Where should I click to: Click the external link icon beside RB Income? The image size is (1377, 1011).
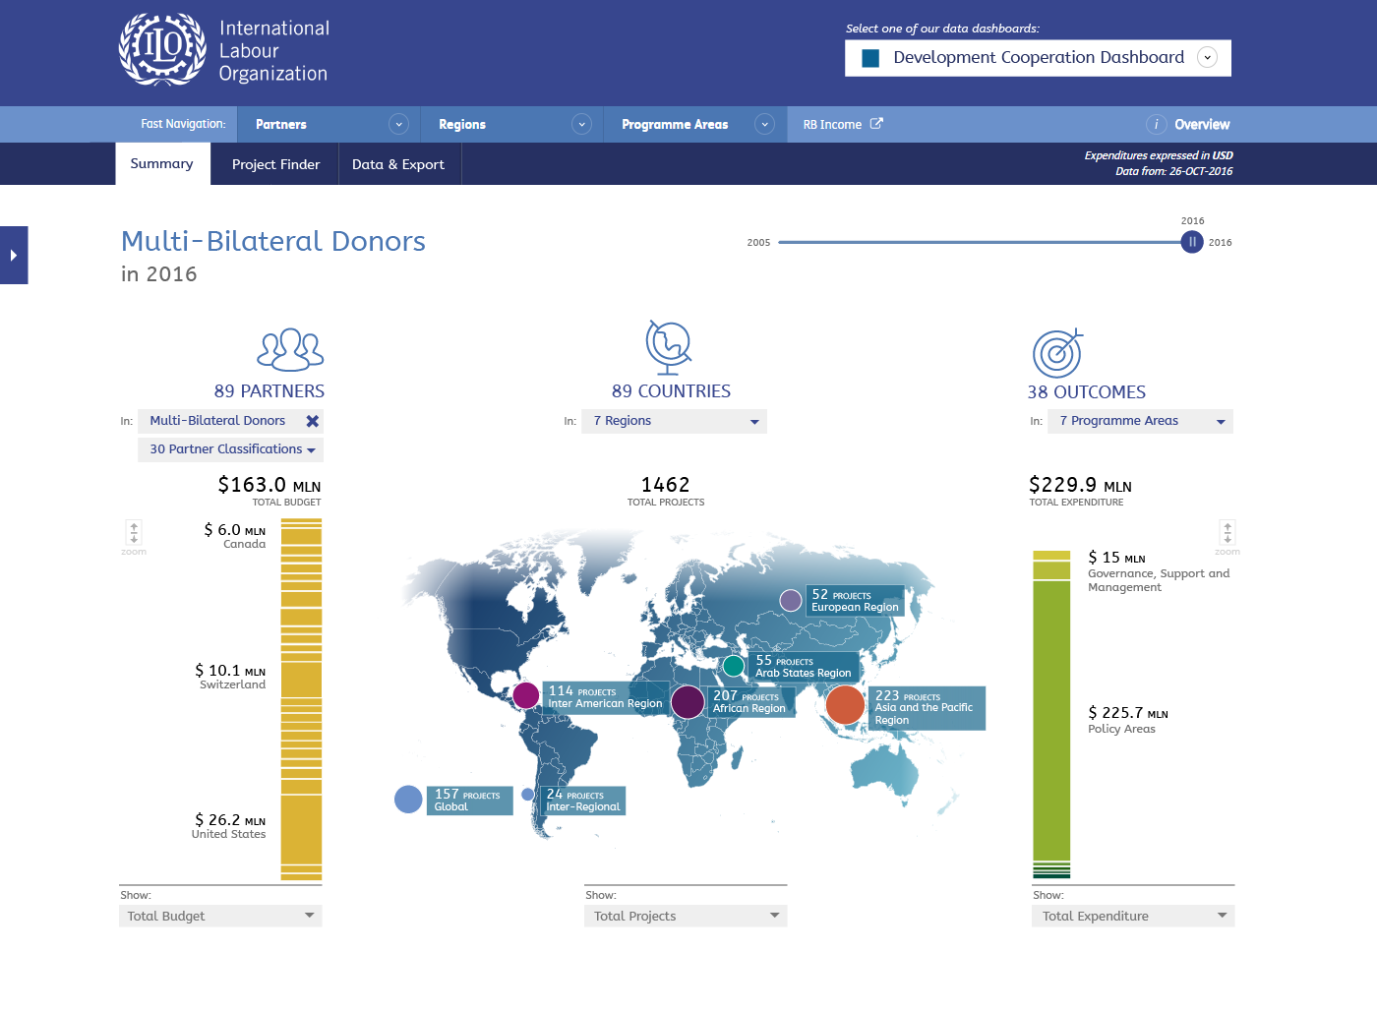(876, 124)
